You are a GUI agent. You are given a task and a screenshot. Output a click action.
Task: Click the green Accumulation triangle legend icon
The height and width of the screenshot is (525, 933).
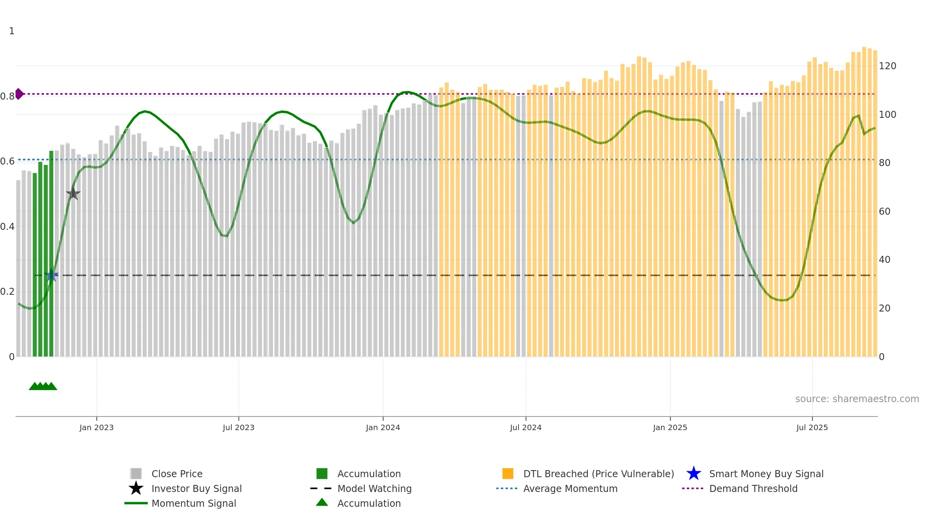click(322, 502)
